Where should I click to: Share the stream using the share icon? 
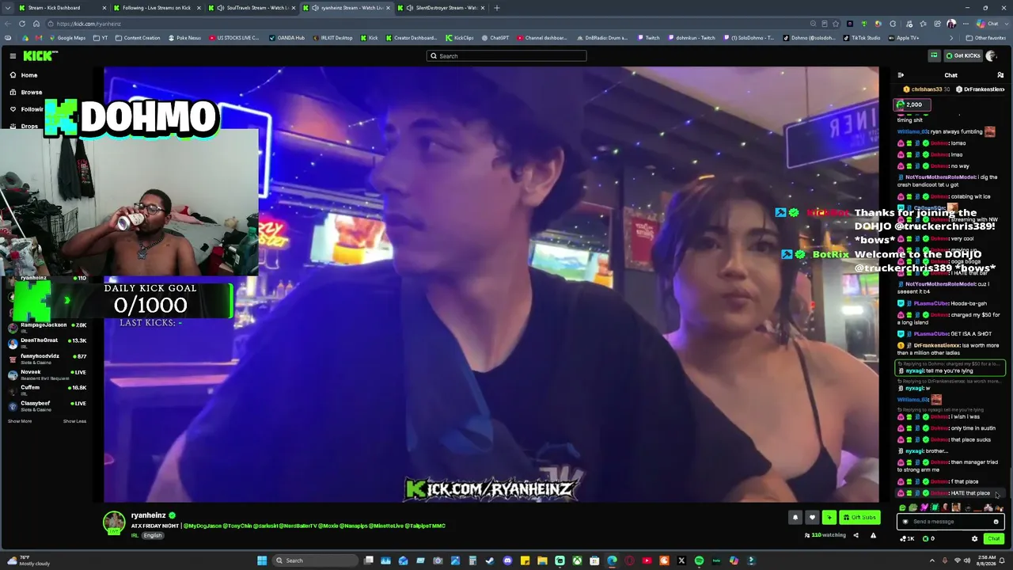tap(856, 535)
